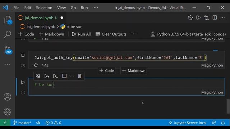
Task: Open the Explorer view in activity bar
Action: (x=7, y=20)
